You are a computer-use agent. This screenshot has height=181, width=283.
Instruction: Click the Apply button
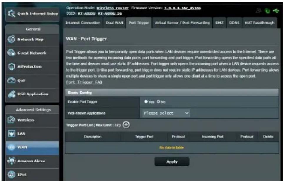(172, 162)
